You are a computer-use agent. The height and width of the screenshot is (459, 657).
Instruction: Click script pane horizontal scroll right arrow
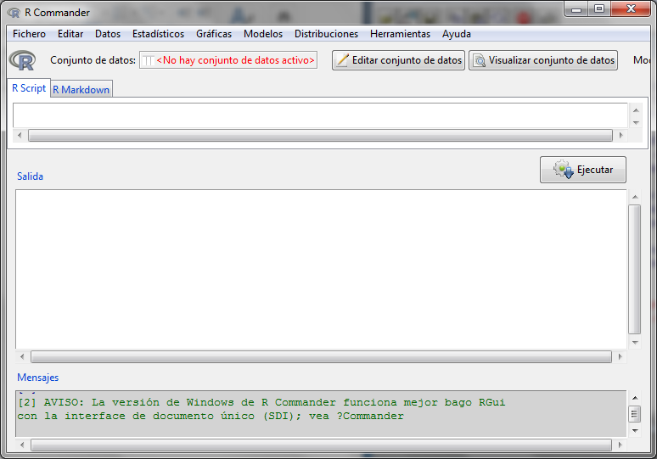(x=621, y=135)
